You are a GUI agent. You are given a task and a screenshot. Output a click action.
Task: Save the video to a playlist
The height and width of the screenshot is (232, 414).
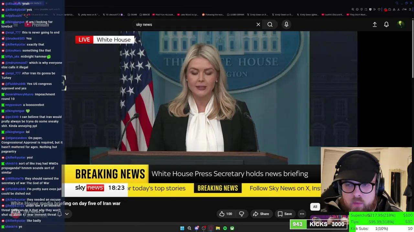[285, 214]
